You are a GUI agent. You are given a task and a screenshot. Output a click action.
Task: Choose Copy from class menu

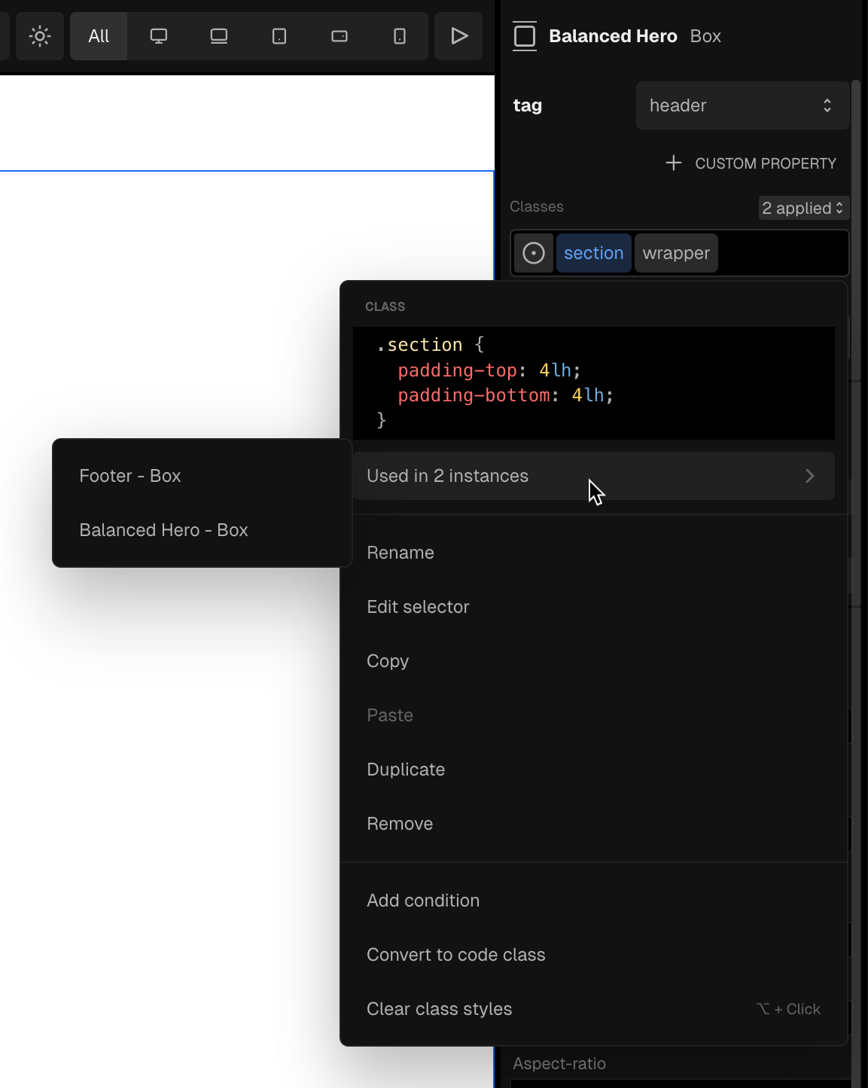tap(594, 661)
